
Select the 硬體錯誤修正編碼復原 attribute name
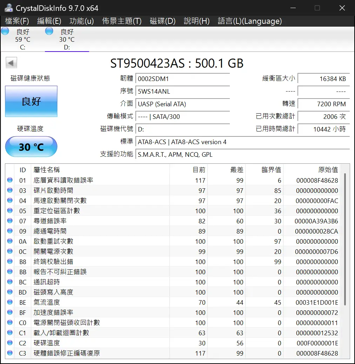67,353
